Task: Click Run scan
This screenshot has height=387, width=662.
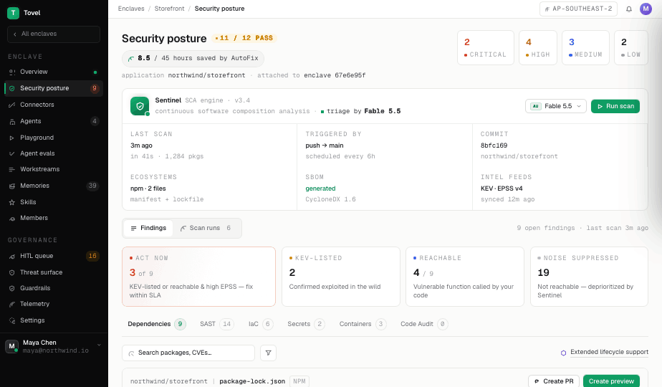Action: pyautogui.click(x=615, y=106)
